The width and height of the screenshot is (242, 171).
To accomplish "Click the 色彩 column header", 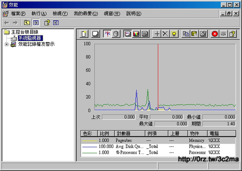I will (89, 133).
